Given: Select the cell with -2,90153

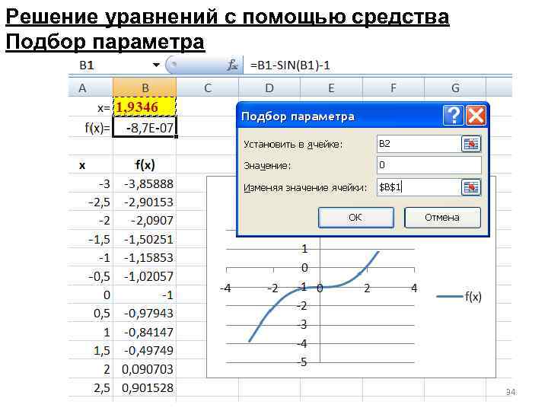Looking at the screenshot, I should (x=145, y=202).
